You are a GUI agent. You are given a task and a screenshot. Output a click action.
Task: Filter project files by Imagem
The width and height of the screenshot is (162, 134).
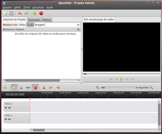[x=40, y=25]
